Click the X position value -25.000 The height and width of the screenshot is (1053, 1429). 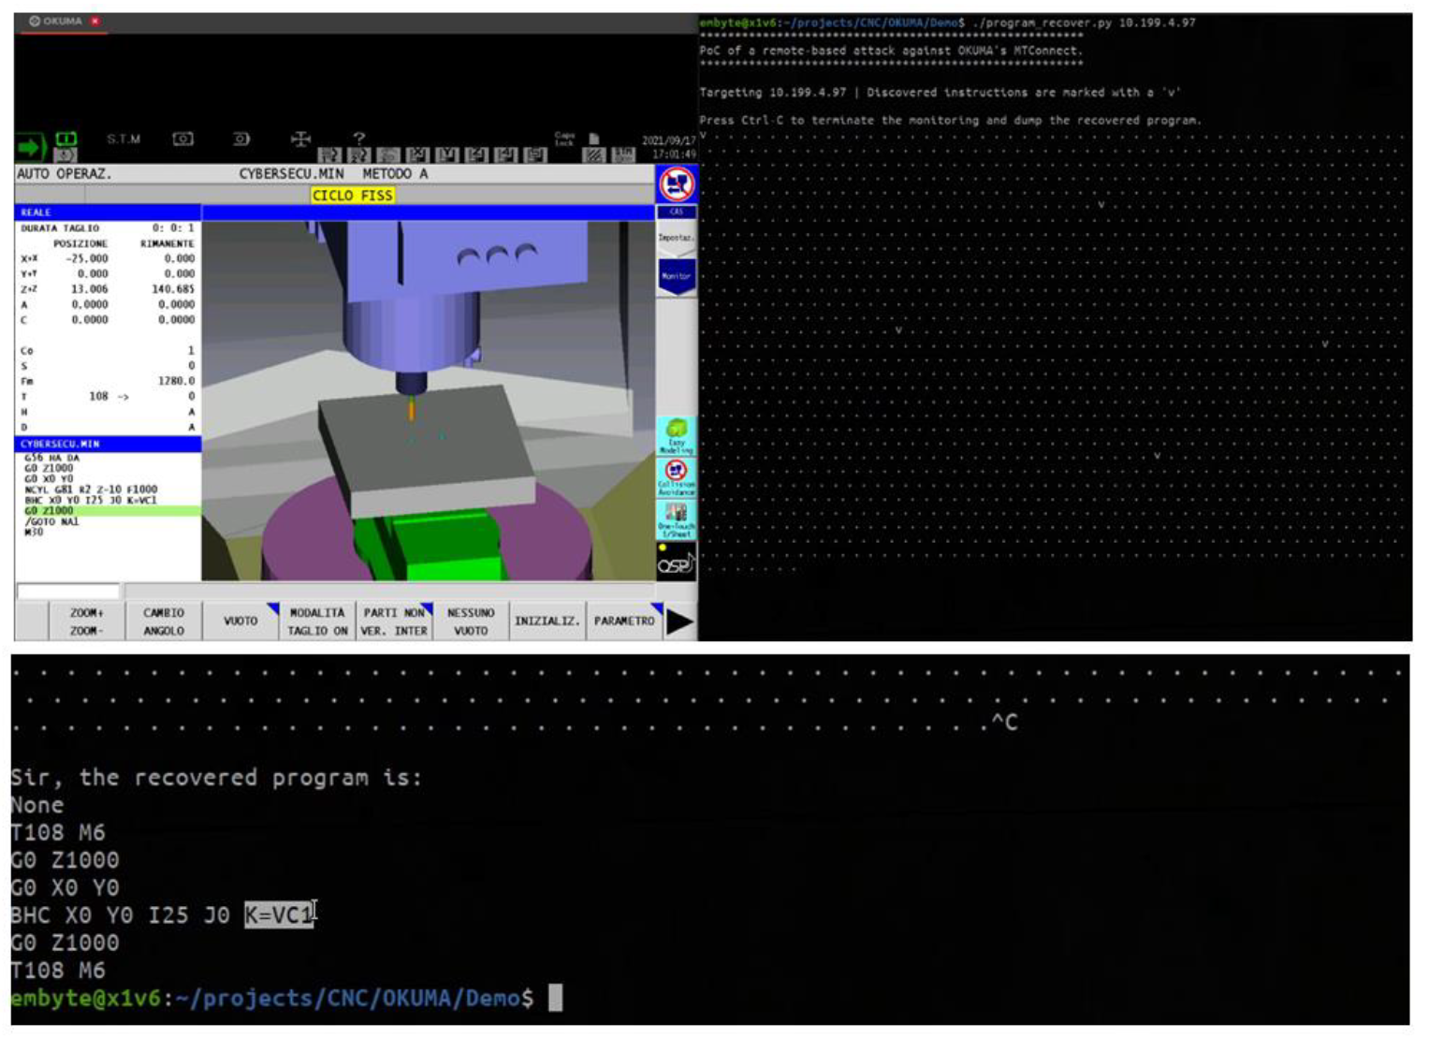[87, 258]
